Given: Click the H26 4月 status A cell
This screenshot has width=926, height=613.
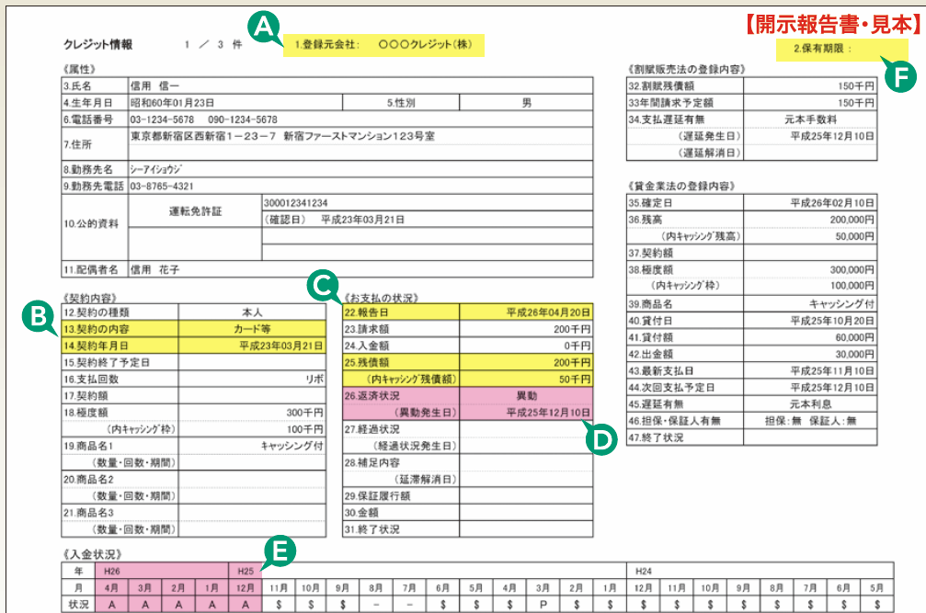Looking at the screenshot, I should click(111, 605).
